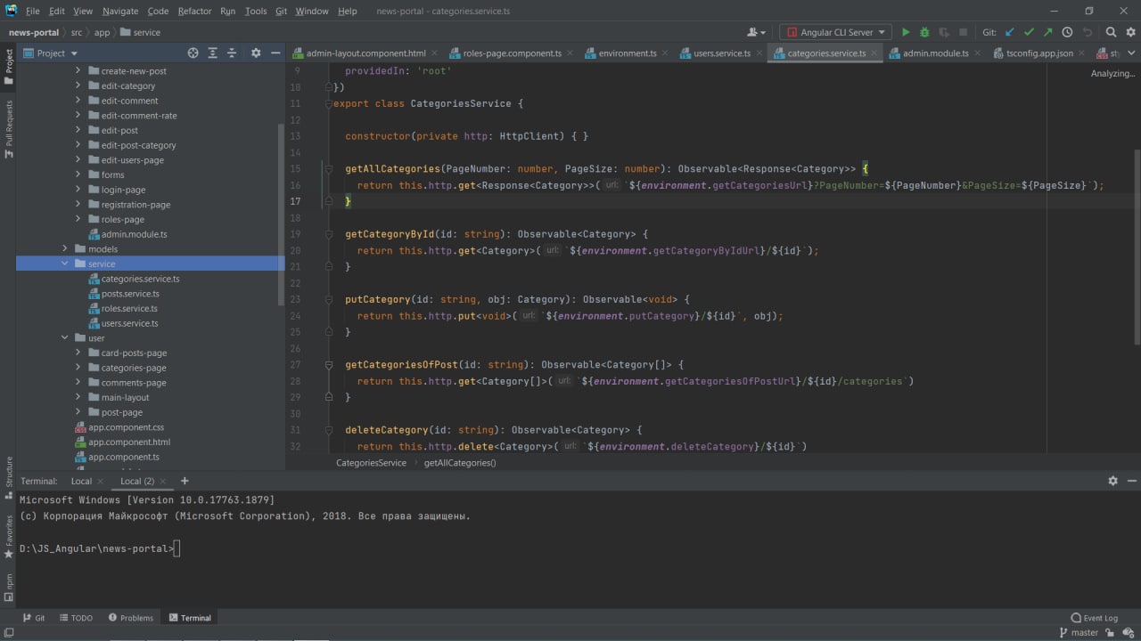Collapse all nodes in Project panel
1141x641 pixels.
230,53
